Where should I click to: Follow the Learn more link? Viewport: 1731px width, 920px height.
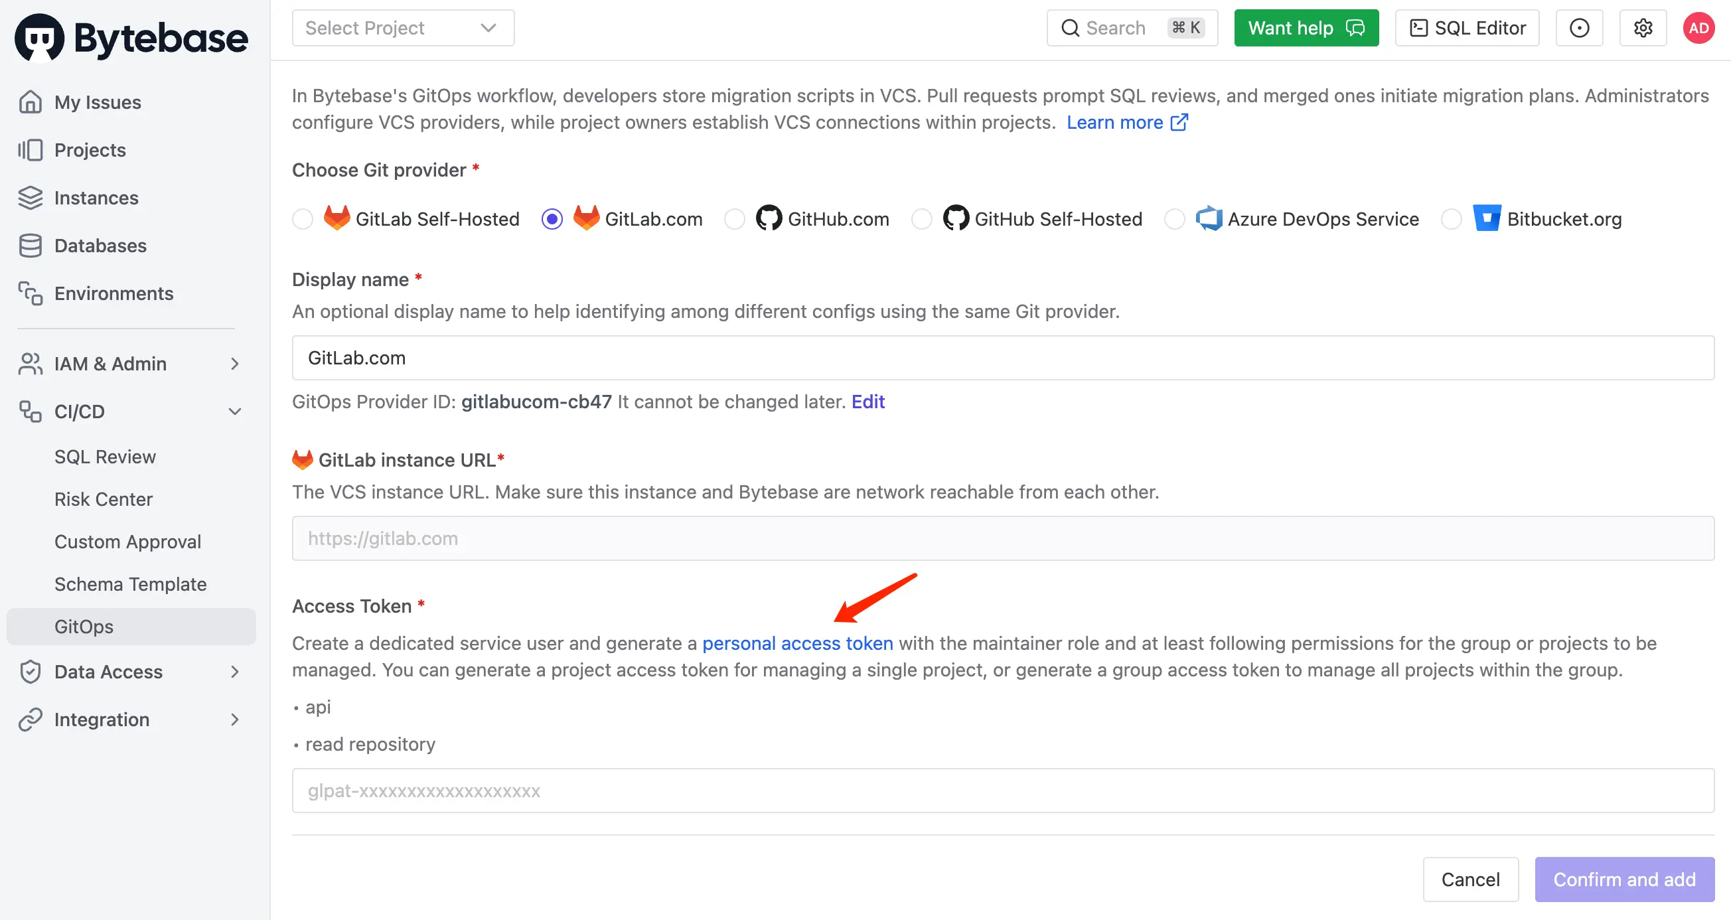tap(1115, 122)
